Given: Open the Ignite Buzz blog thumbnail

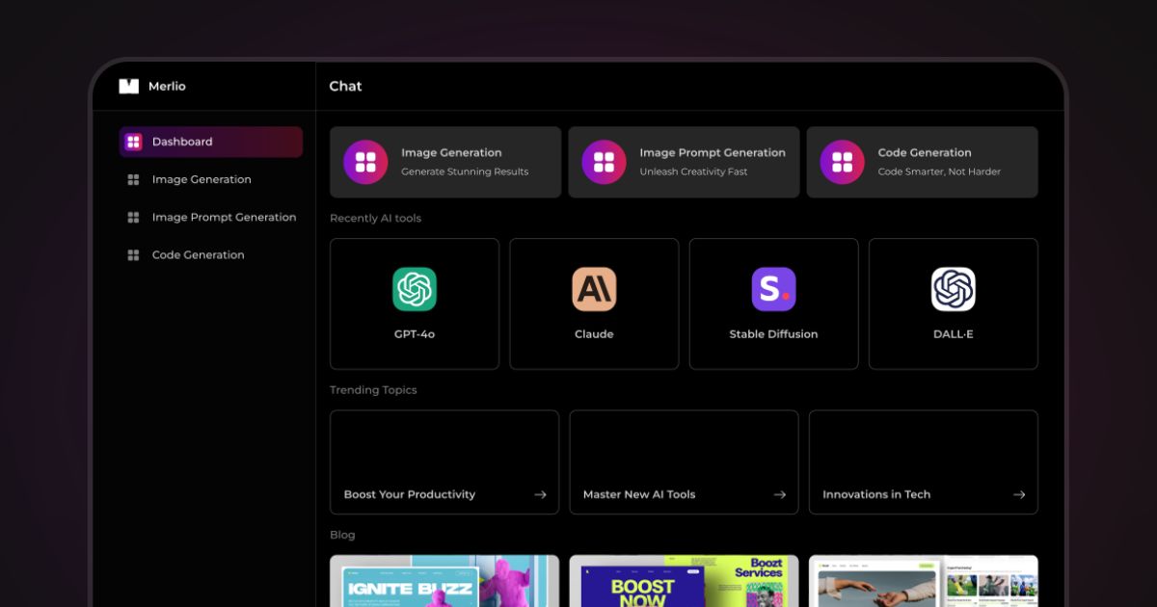Looking at the screenshot, I should (444, 581).
